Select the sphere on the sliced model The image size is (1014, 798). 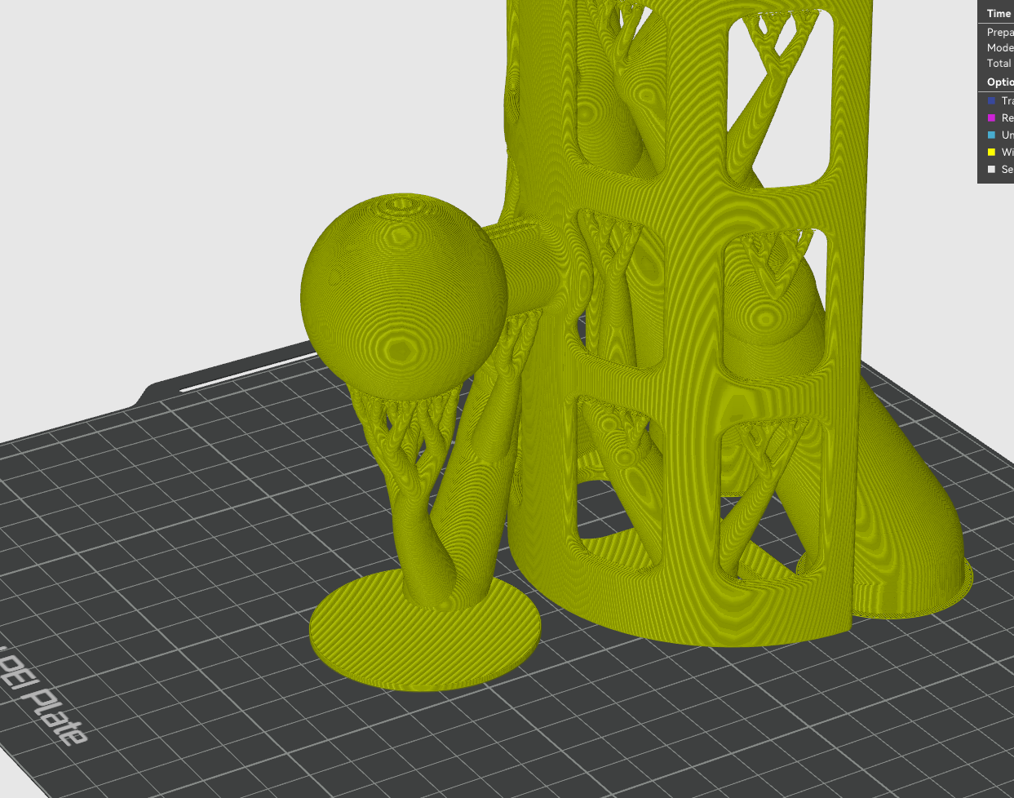[404, 298]
